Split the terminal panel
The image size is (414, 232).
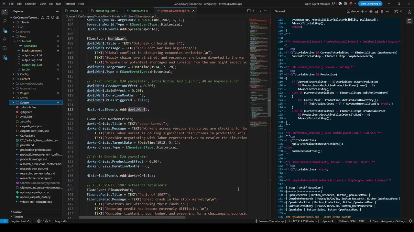pos(376,11)
